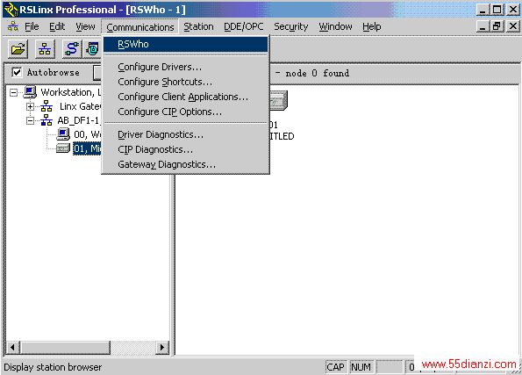Click the Linx Gateways network icon

coord(46,106)
